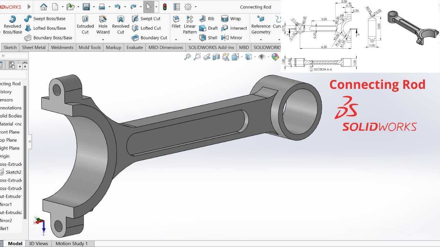
Task: Apply the Fillet feature
Action: (x=176, y=22)
